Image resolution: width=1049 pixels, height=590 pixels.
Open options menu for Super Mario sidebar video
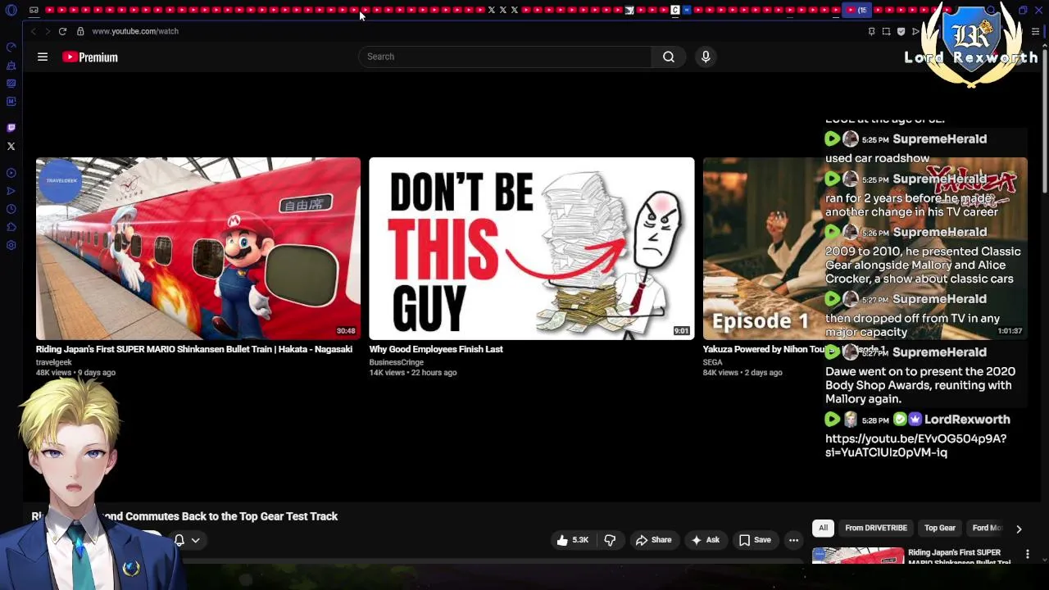point(1027,555)
